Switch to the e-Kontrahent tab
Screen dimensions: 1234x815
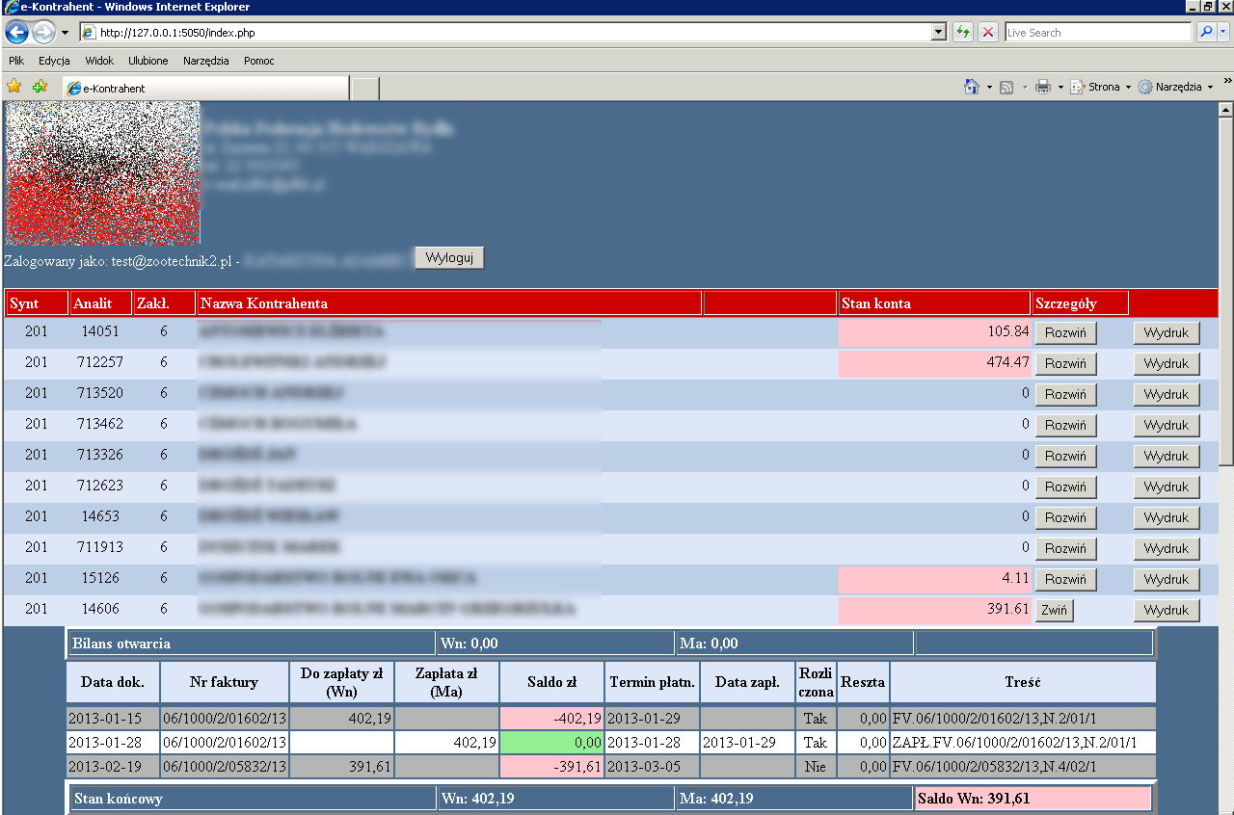coord(204,89)
